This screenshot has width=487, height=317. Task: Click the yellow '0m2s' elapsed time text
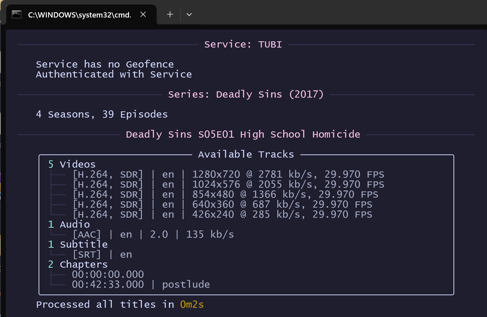[x=192, y=305]
